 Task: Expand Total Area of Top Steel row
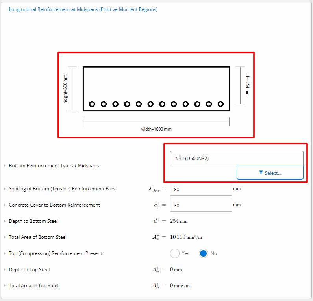pyautogui.click(x=4, y=286)
